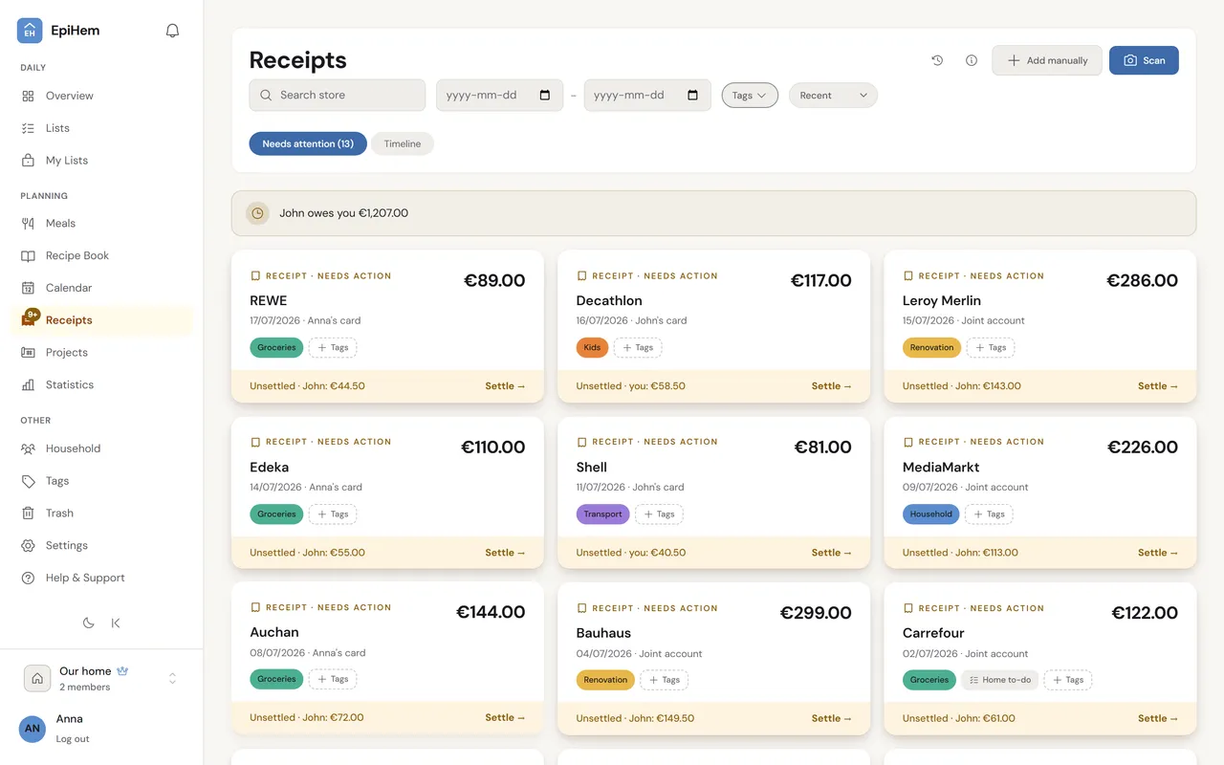The image size is (1224, 765).
Task: Open calendar picker in first date field
Action: pyautogui.click(x=545, y=96)
